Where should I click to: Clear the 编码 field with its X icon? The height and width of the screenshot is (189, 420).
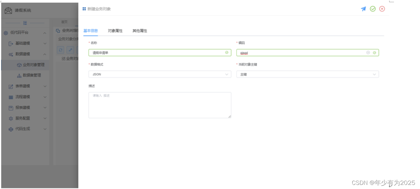368,53
